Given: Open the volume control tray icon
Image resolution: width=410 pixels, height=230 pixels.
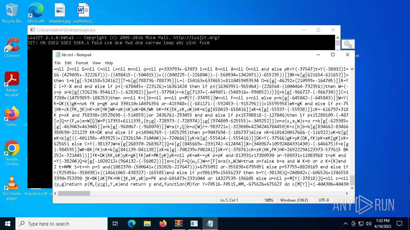Looking at the screenshot, I should [369, 224].
